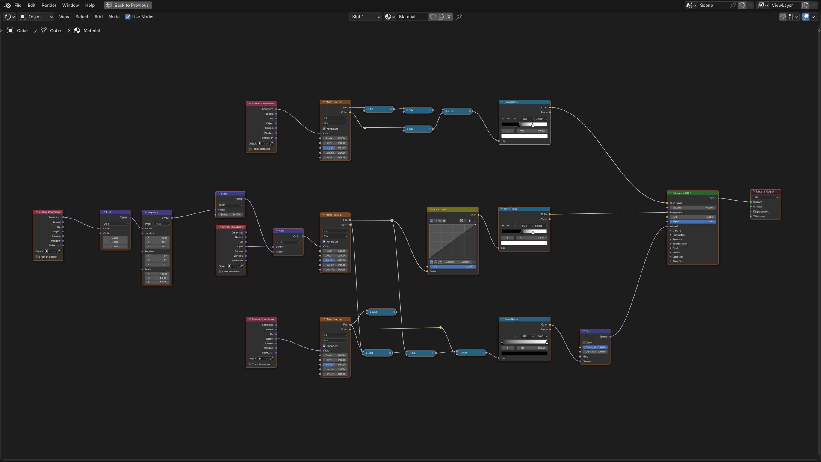Open the Add menu in the header
Viewport: 821px width, 462px height.
point(98,17)
